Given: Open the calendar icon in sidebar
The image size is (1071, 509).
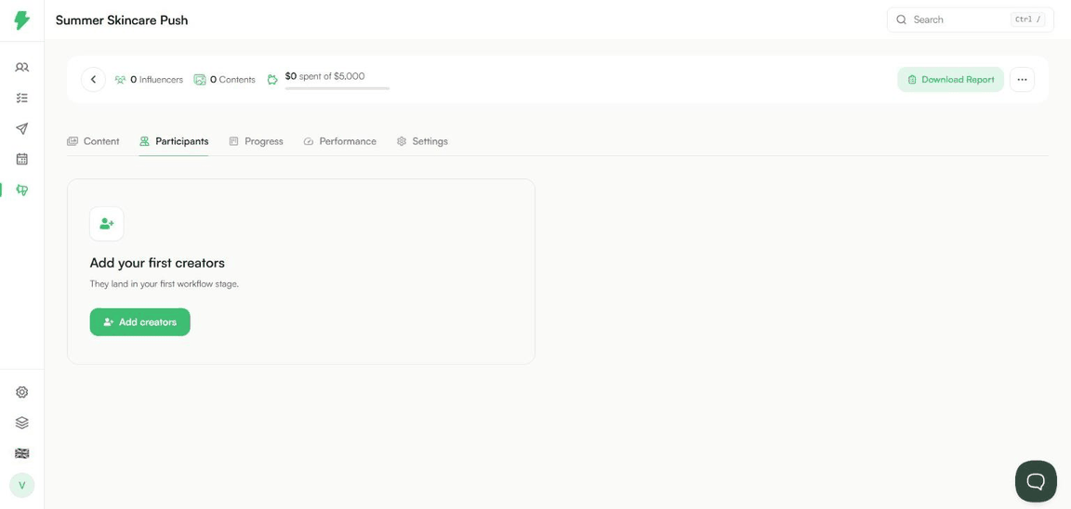Looking at the screenshot, I should click(x=22, y=159).
